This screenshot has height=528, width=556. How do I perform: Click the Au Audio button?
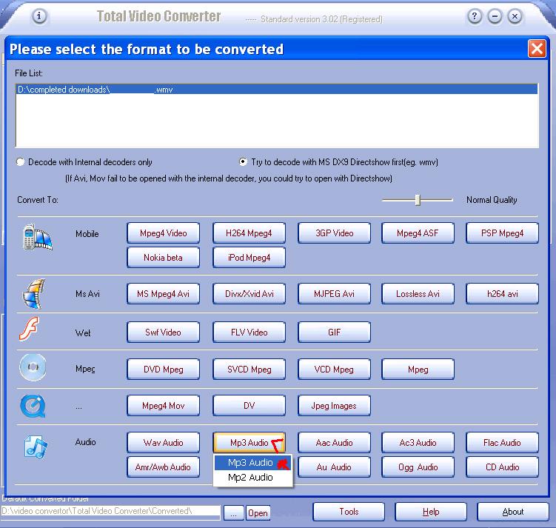click(335, 467)
